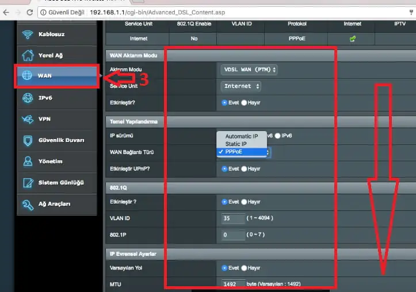
Task: Choose Static IP from connection type list
Action: 242,144
